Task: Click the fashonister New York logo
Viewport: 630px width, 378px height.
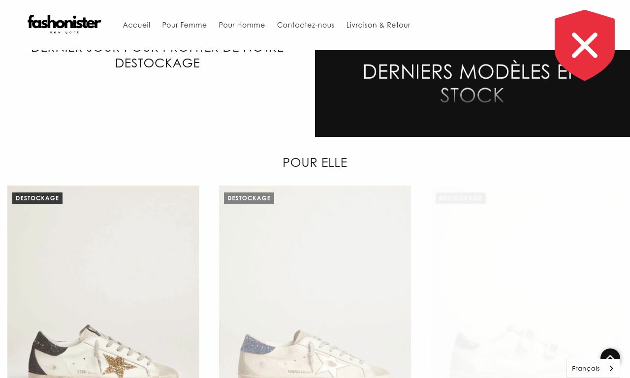Action: tap(64, 25)
